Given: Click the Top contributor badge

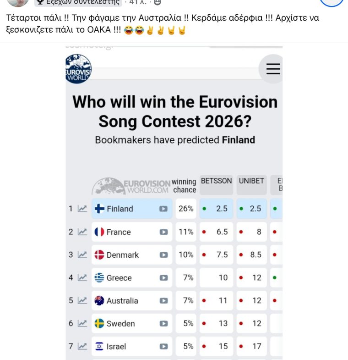Looking at the screenshot, I should pos(78,2).
